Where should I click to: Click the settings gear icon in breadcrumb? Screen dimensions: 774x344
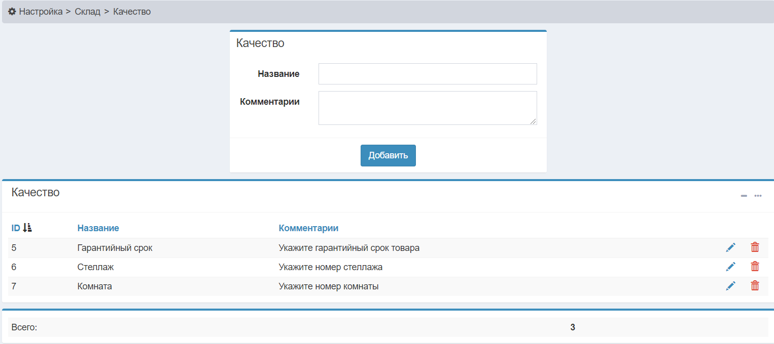pyautogui.click(x=12, y=11)
